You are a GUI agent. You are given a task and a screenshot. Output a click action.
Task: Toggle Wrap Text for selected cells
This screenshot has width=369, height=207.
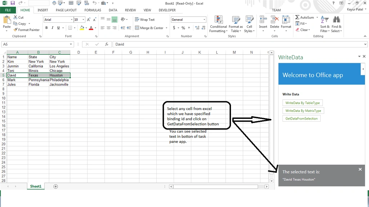145,19
